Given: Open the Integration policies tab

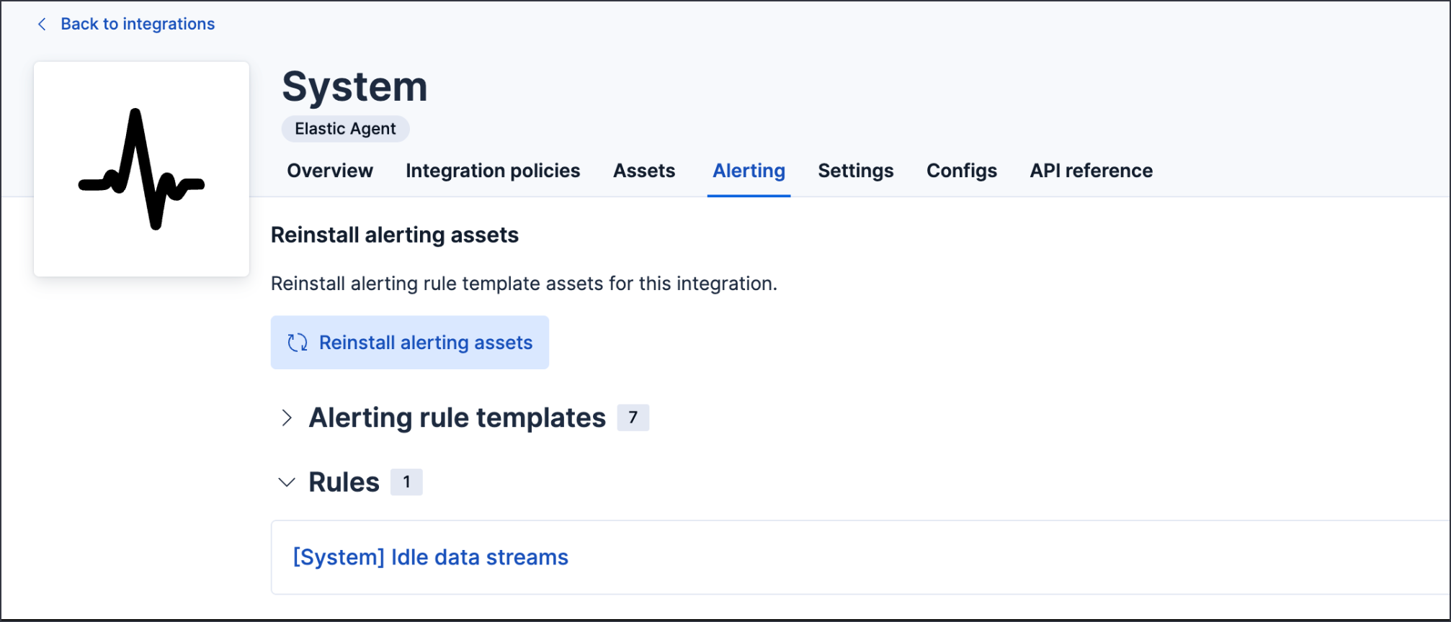Looking at the screenshot, I should [x=493, y=171].
